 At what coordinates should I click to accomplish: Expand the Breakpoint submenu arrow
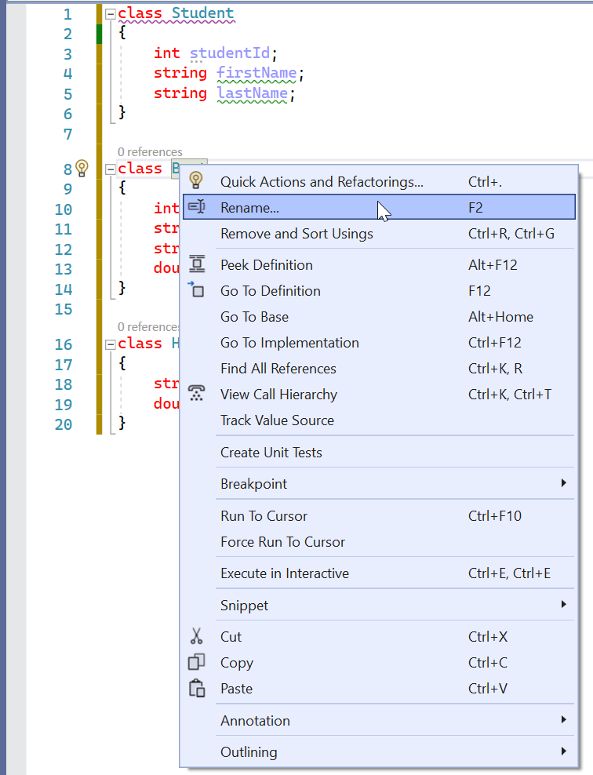tap(563, 483)
